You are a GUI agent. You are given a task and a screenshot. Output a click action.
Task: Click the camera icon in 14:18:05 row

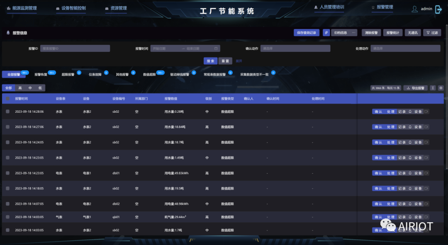pos(426,189)
